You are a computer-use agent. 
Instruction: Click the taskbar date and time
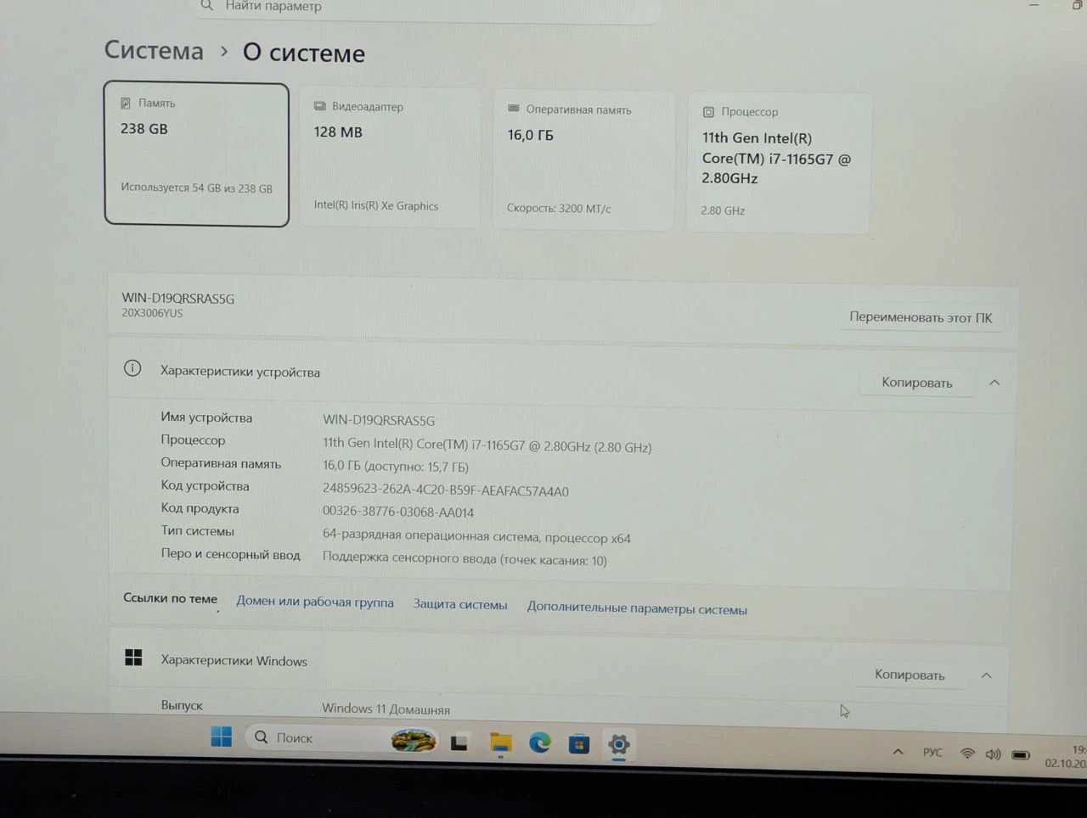(x=1066, y=757)
